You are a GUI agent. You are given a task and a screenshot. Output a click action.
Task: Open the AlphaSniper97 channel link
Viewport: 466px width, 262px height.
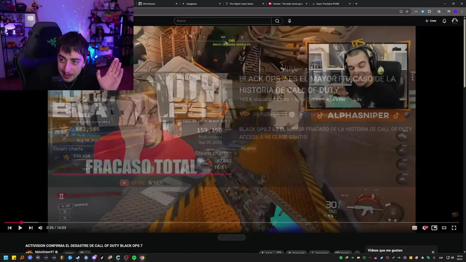(x=44, y=252)
